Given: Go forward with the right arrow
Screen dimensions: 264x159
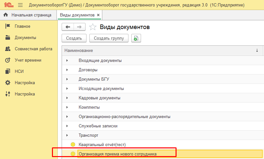Looking at the screenshot, I should [x=79, y=27].
